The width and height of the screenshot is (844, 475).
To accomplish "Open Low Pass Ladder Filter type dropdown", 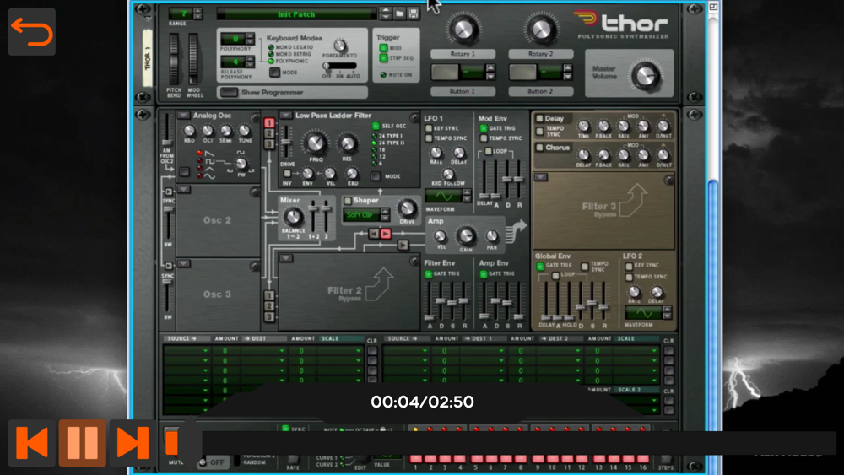I will coord(286,116).
